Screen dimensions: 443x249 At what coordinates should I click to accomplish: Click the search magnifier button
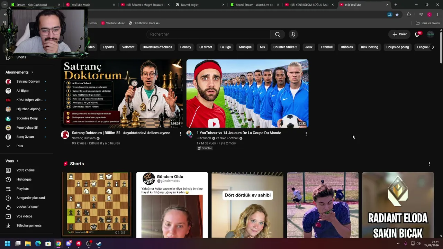[x=278, y=34]
